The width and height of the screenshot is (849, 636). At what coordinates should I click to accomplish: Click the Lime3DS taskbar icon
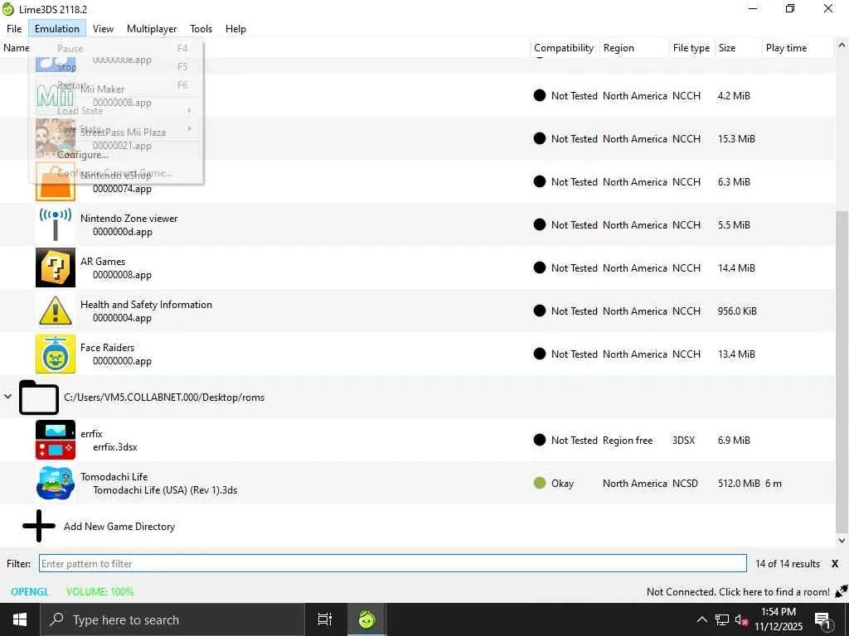tap(366, 619)
